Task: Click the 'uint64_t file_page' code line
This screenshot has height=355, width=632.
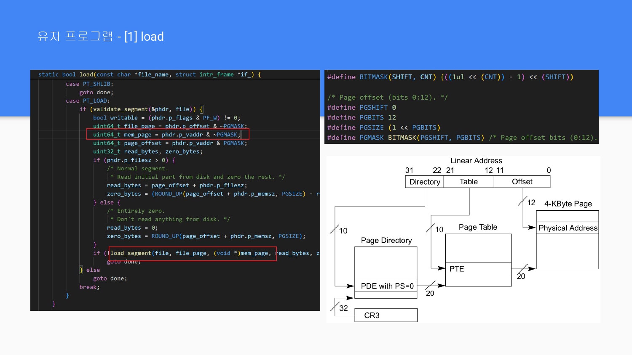Action: click(170, 126)
